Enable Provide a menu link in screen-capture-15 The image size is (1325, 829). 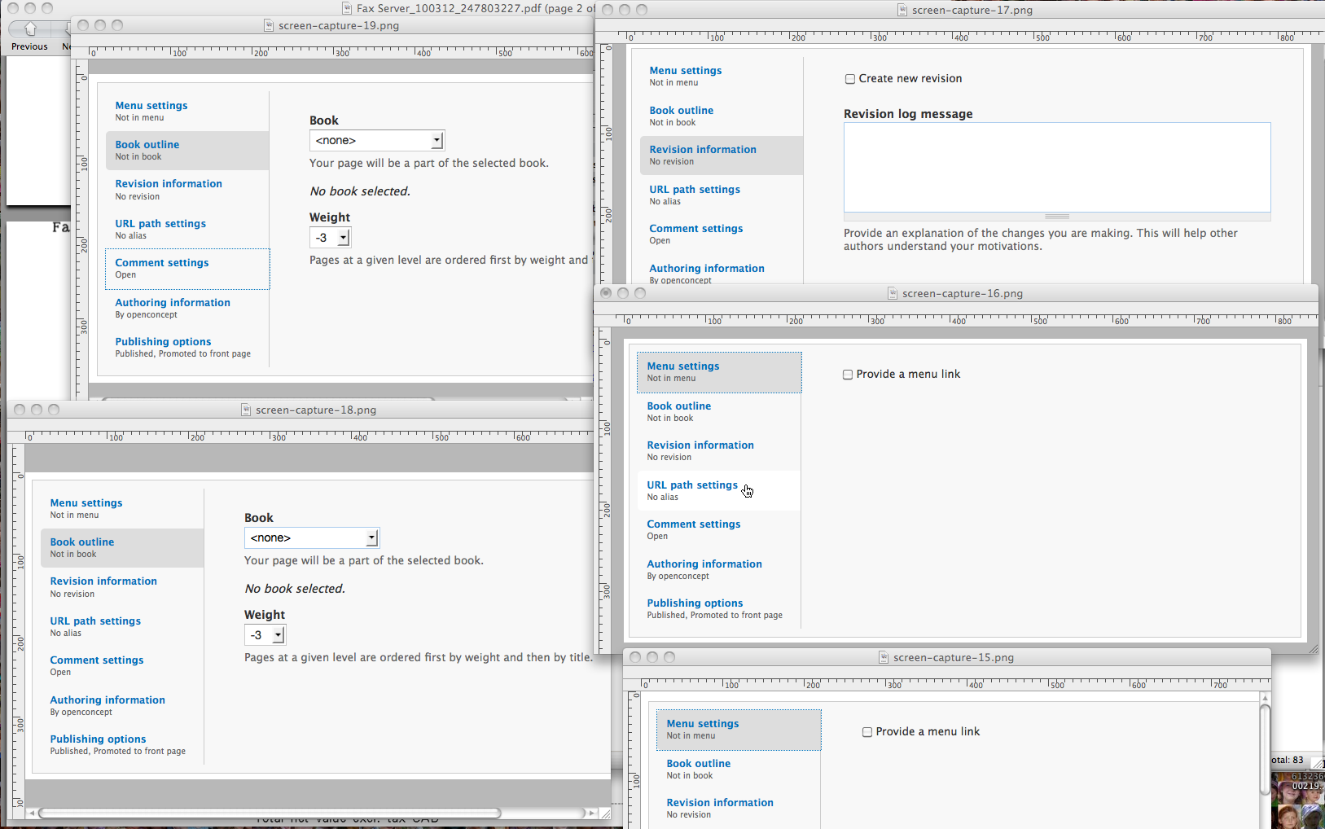(x=867, y=732)
